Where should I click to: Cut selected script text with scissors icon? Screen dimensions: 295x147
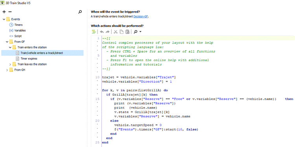pos(116,32)
